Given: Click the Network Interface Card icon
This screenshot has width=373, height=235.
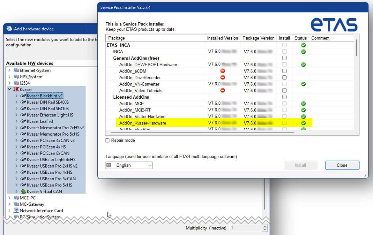Looking at the screenshot, I should coord(16,211).
